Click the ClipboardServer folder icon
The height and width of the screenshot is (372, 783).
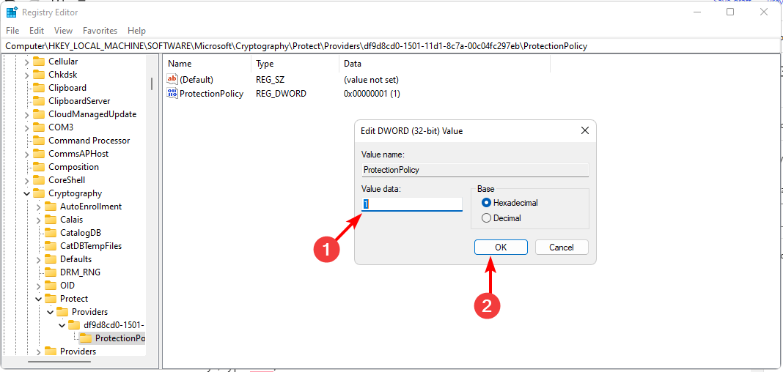pos(39,101)
